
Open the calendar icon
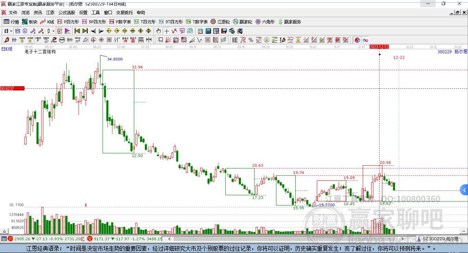coord(200,31)
